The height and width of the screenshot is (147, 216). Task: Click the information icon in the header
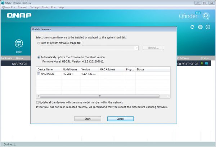208,27
